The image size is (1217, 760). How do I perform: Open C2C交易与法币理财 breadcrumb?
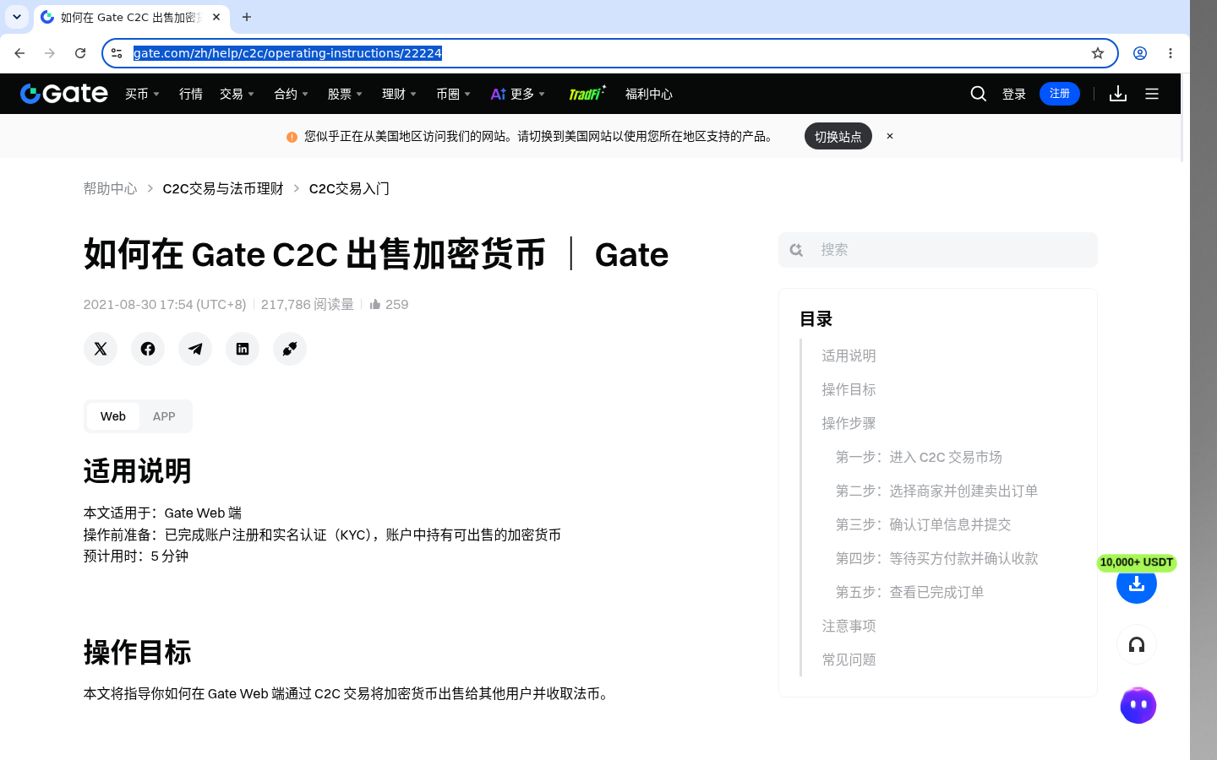(x=223, y=188)
